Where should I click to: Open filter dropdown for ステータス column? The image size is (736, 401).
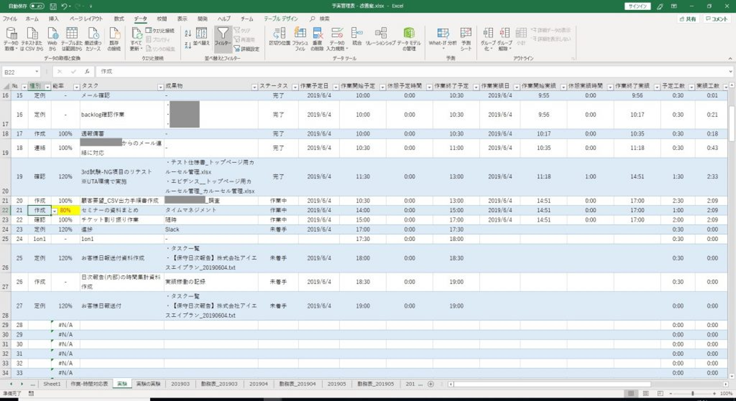tap(295, 87)
